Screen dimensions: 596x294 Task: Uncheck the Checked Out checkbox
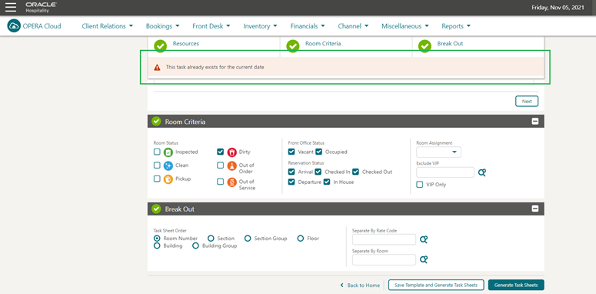(355, 172)
